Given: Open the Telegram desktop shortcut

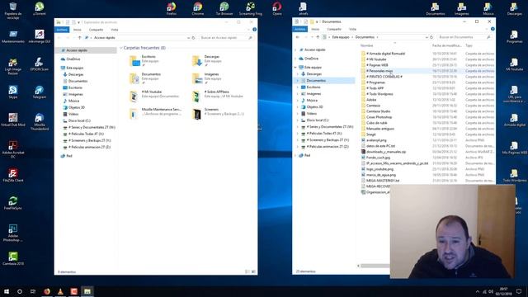Looking at the screenshot, I should click(40, 92).
